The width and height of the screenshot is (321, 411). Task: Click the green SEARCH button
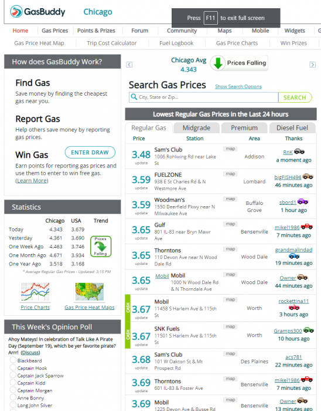point(295,97)
